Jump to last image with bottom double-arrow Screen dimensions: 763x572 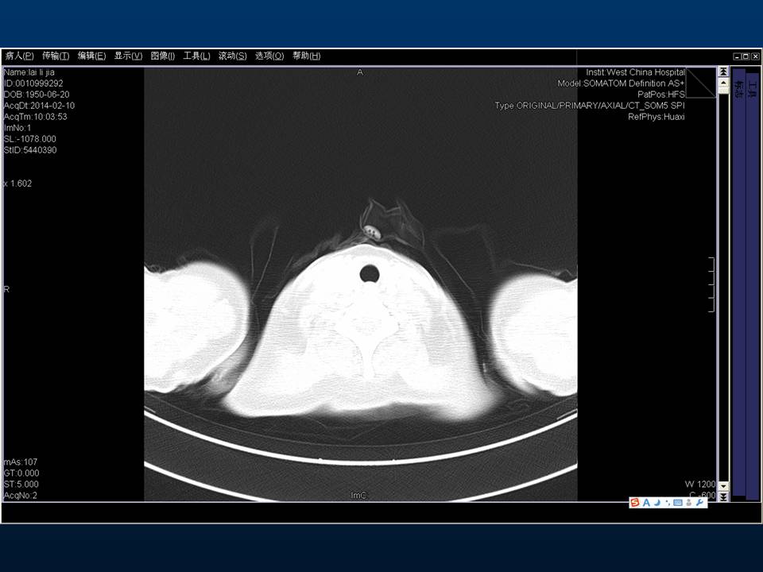pyautogui.click(x=723, y=497)
